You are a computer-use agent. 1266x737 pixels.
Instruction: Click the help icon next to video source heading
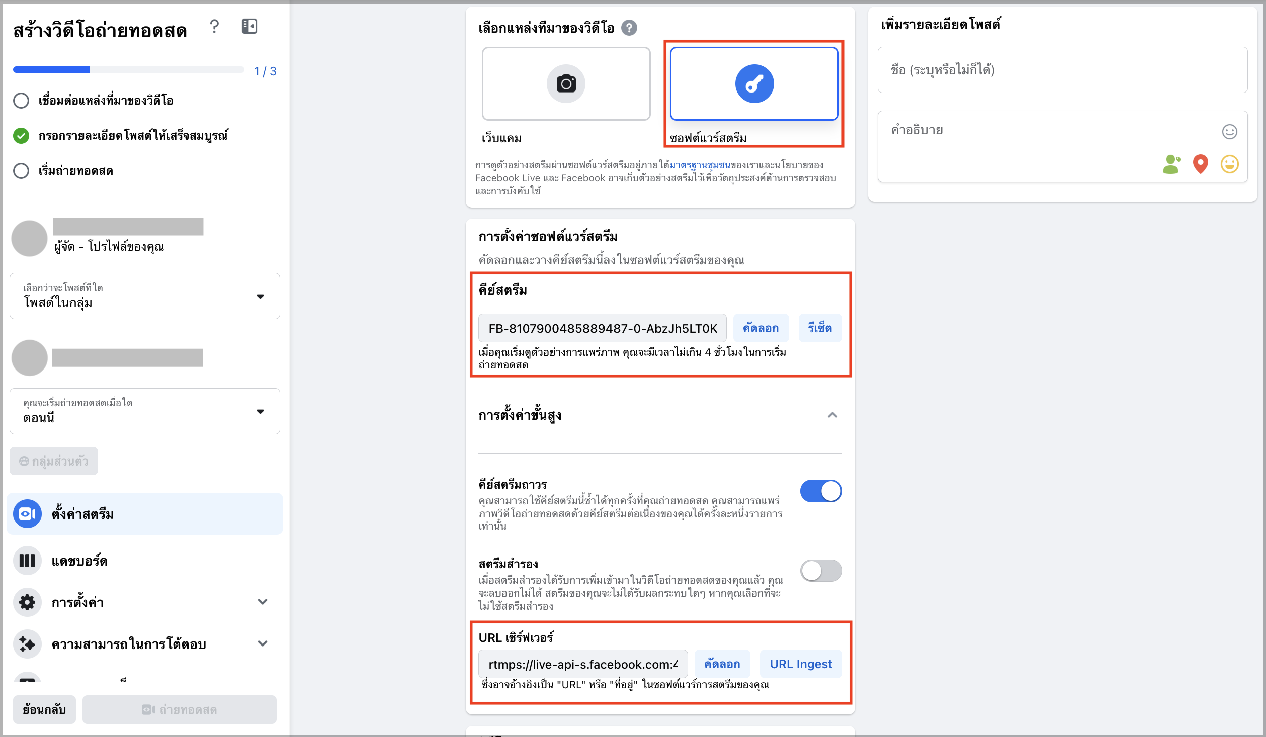click(629, 28)
